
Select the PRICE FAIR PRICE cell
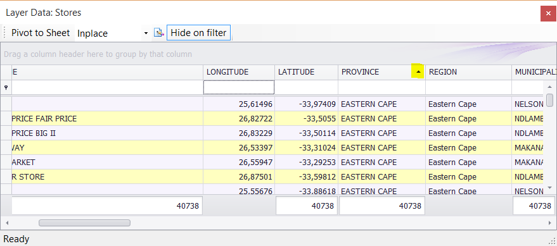click(x=107, y=119)
